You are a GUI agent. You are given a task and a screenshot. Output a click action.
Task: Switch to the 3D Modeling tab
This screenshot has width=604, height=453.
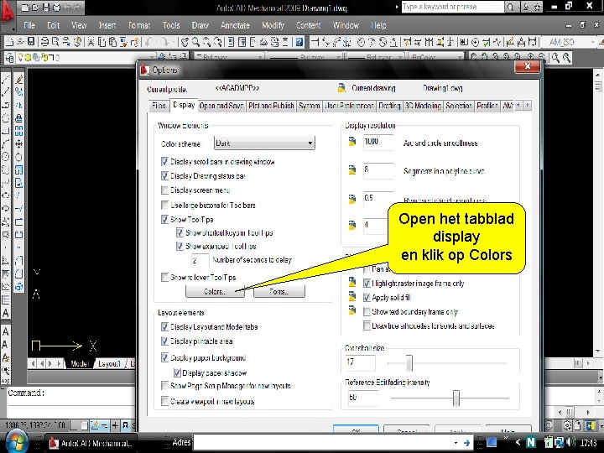click(423, 106)
